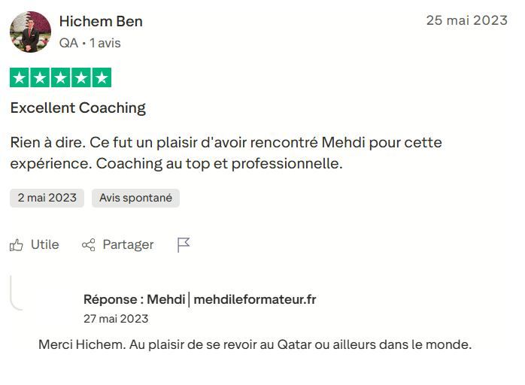Click the "2 mai 2023" experience date badge
Image resolution: width=525 pixels, height=385 pixels.
pos(47,198)
